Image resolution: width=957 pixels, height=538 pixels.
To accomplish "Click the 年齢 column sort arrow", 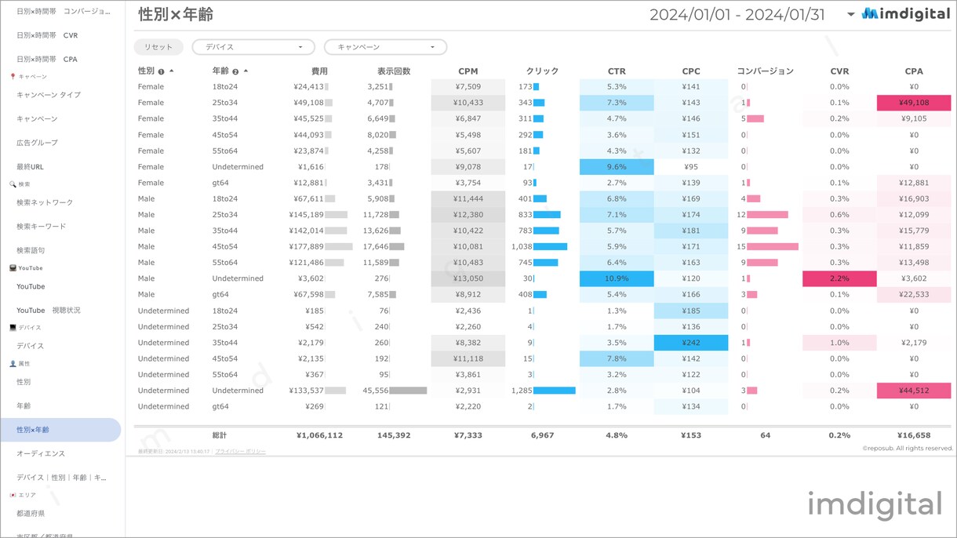I will [x=246, y=71].
